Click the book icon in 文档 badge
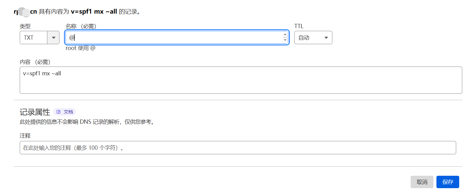The height and width of the screenshot is (193, 468). coord(59,112)
